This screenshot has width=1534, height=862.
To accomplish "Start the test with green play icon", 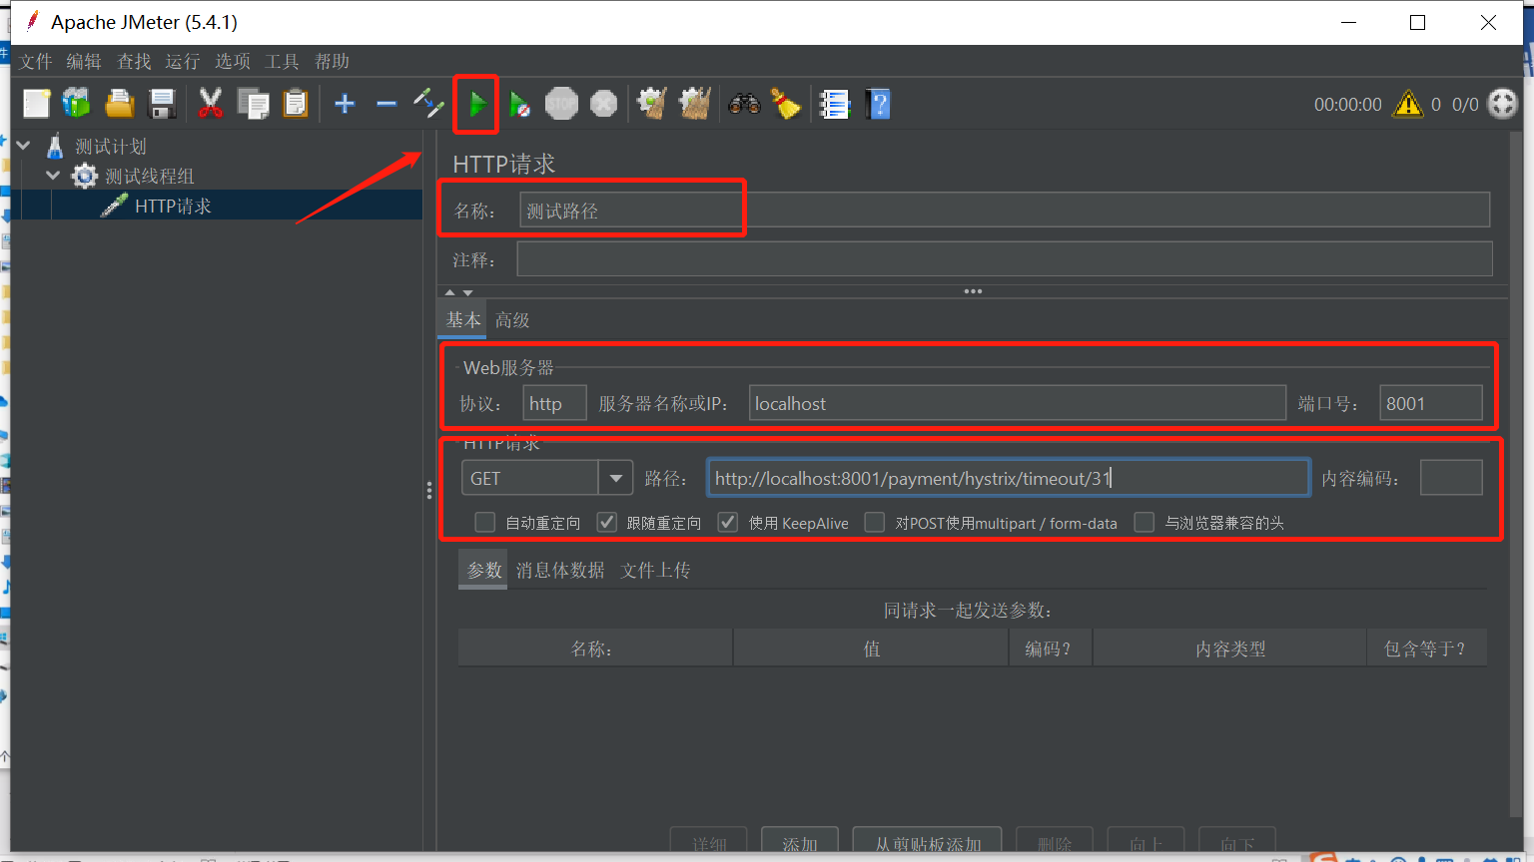I will coord(477,104).
